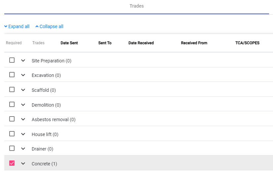Viewport: 273px width, 172px height.
Task: Click the Date Sent column header
Action: [69, 43]
